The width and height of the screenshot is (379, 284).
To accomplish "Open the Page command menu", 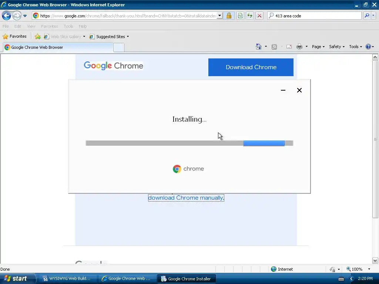I will pyautogui.click(x=318, y=47).
